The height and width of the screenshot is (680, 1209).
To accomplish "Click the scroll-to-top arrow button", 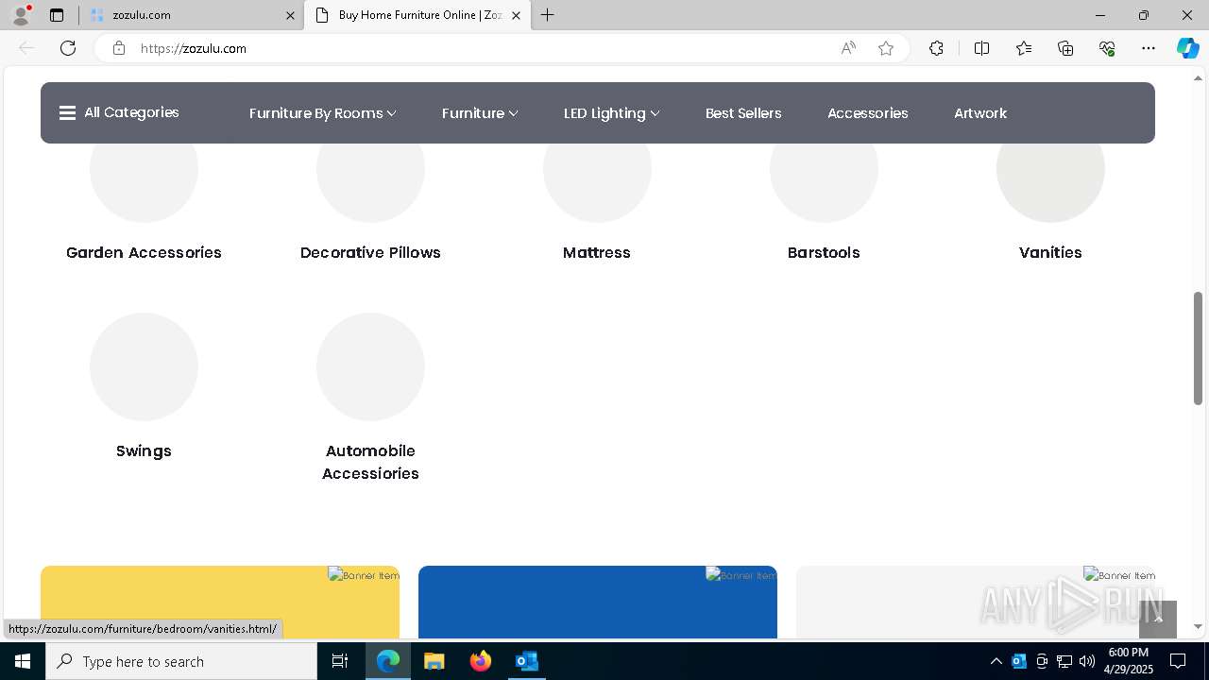I will tap(1158, 620).
